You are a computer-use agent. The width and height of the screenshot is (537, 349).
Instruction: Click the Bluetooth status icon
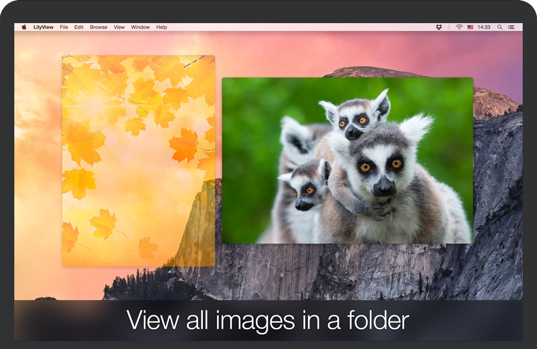tap(449, 27)
